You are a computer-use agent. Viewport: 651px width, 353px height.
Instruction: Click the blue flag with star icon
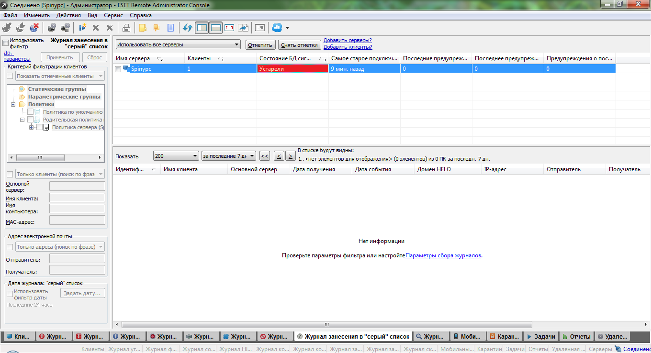(82, 27)
